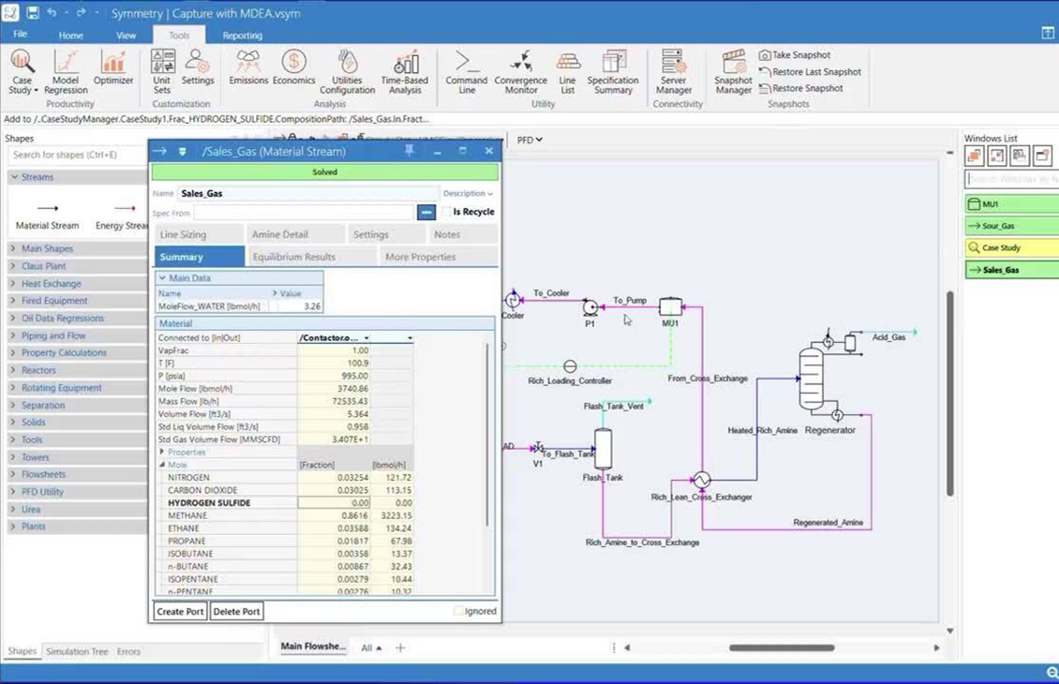
Task: Toggle the Ignored checkbox
Action: coord(458,611)
